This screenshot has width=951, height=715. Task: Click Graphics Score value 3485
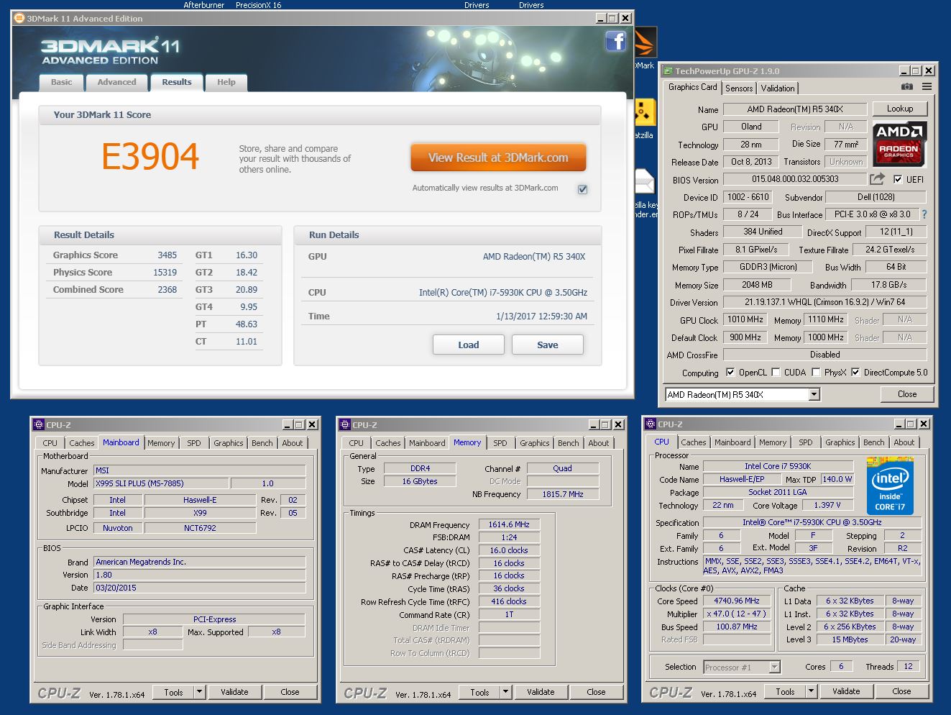click(167, 255)
